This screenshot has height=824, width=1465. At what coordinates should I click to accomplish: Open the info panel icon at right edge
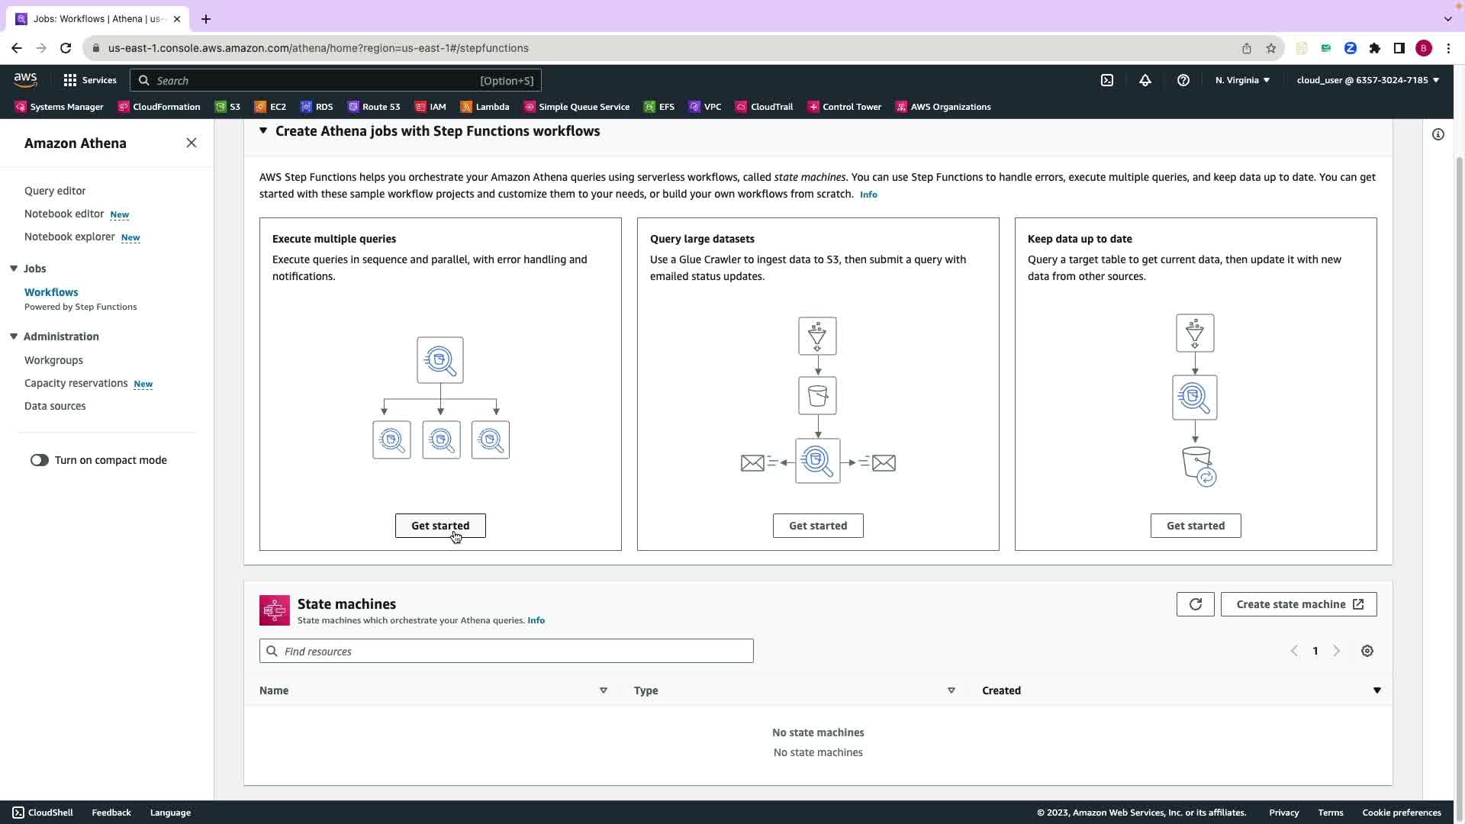tap(1438, 134)
